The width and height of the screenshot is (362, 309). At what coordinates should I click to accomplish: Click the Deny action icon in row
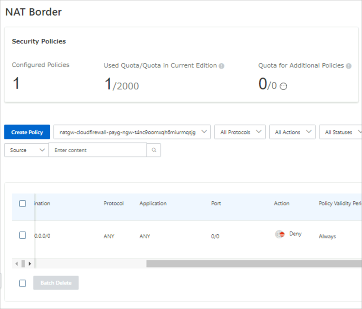point(279,234)
